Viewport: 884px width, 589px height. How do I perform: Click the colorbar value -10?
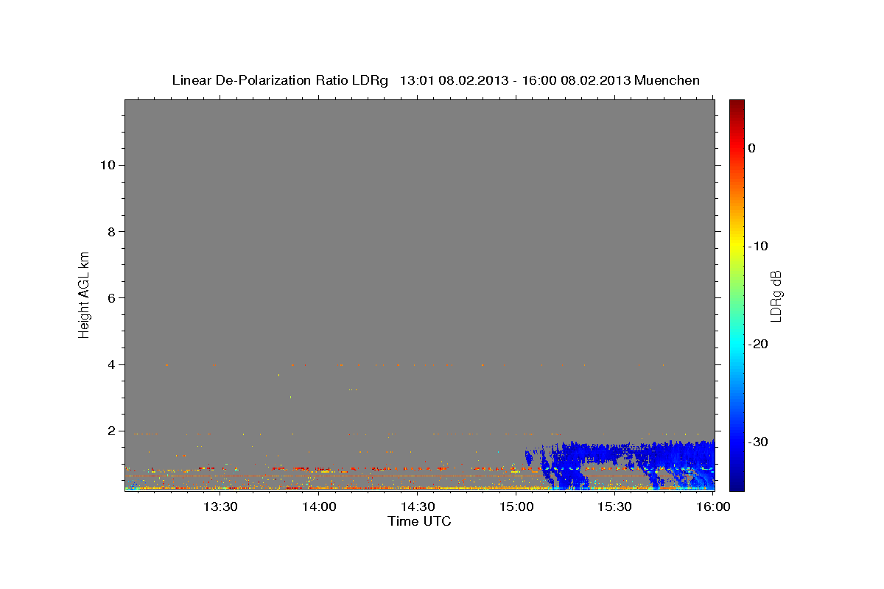point(759,246)
